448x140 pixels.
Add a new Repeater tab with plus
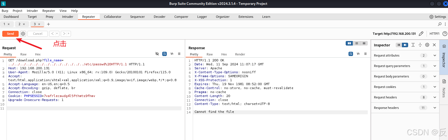48,24
